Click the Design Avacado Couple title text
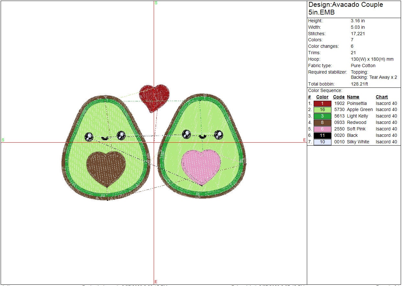This screenshot has height=286, width=402. [345, 8]
